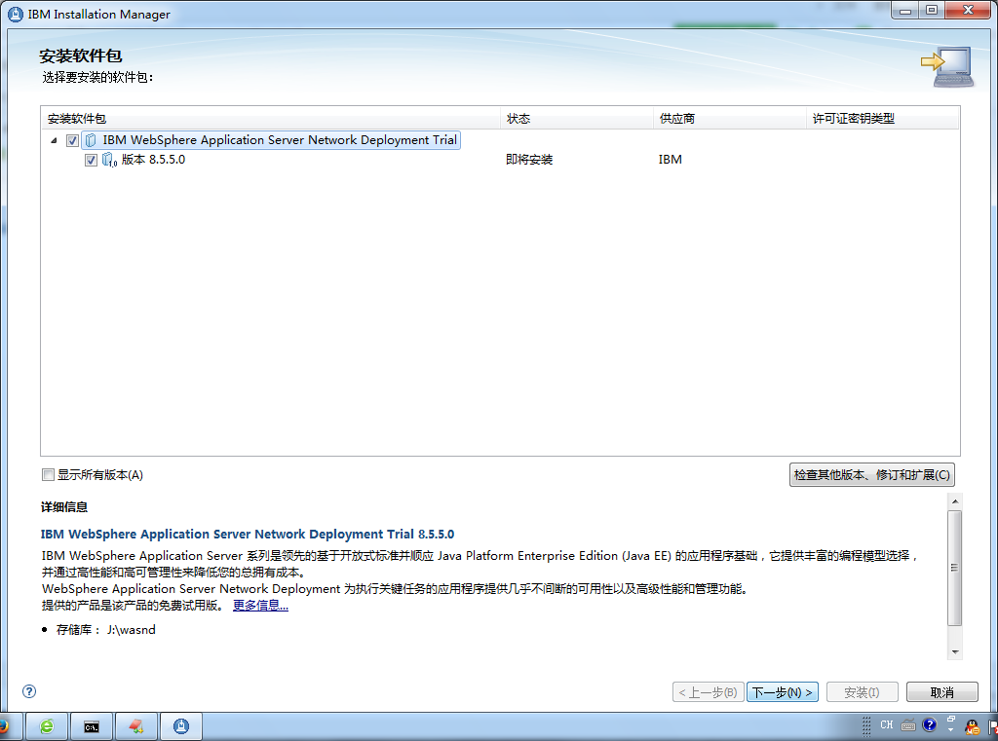Image resolution: width=998 pixels, height=741 pixels.
Task: Click the 取消 button
Action: tap(942, 692)
